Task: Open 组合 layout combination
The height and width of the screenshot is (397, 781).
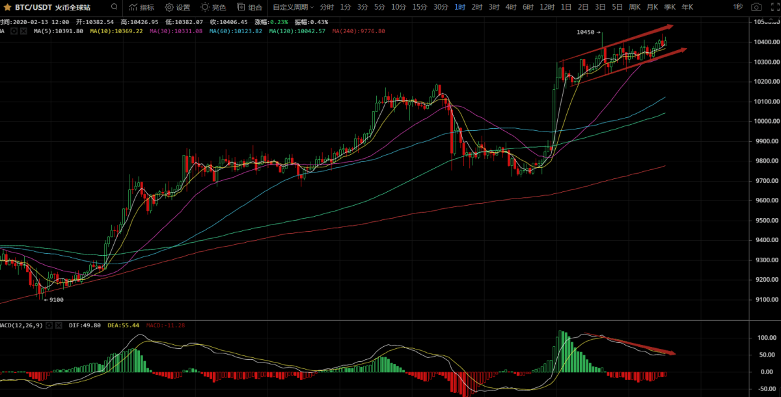Action: 249,7
